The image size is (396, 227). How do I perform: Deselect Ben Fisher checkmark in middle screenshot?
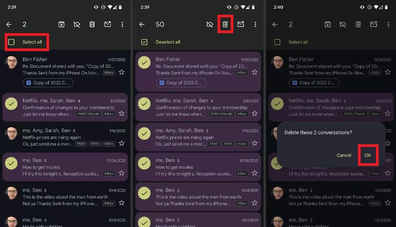point(144,63)
